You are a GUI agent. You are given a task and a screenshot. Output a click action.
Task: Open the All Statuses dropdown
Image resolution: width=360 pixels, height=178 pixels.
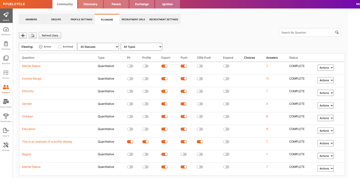pos(98,47)
